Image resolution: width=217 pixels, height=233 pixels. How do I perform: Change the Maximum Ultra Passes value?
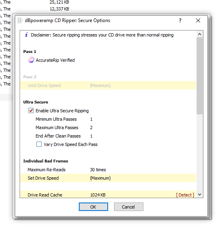pos(91,128)
